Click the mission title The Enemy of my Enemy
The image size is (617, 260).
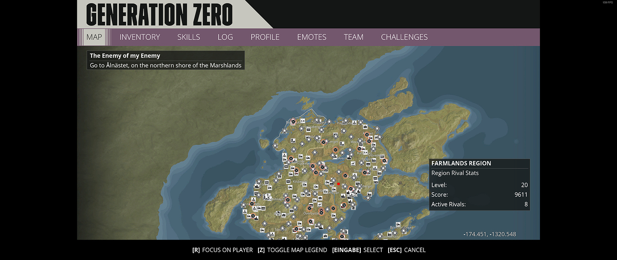[125, 56]
